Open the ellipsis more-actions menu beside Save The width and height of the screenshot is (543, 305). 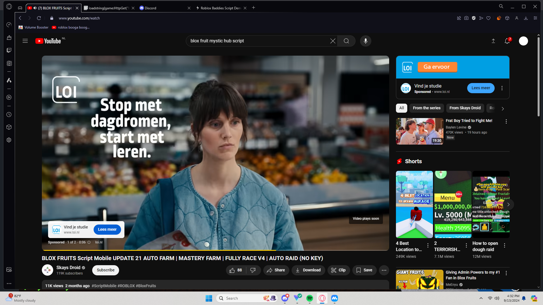(384, 270)
